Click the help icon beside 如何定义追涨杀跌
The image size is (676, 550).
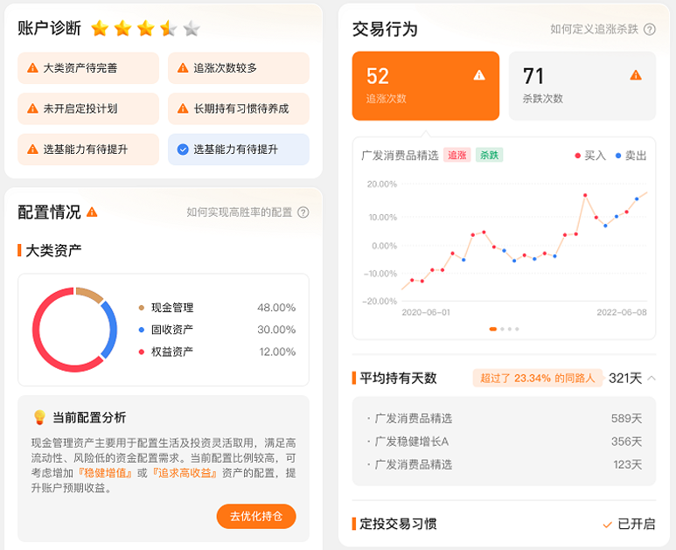pyautogui.click(x=649, y=30)
